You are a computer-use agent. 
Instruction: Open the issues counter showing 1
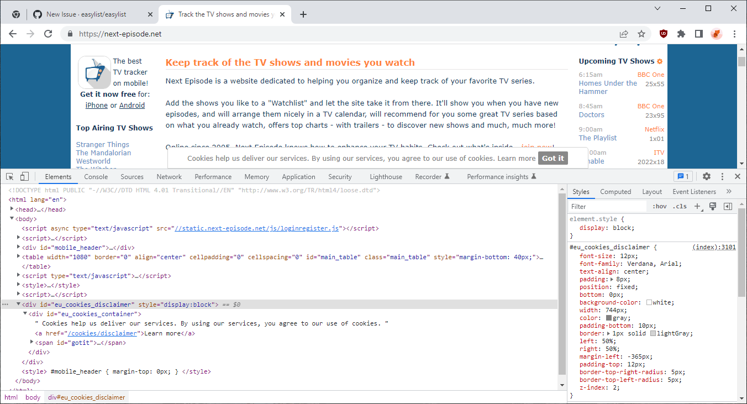pos(683,177)
